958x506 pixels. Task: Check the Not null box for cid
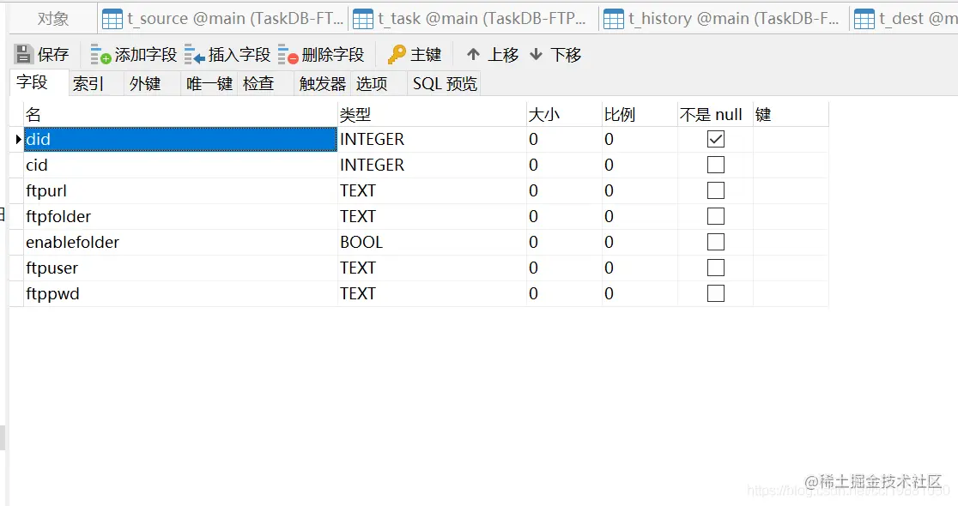pyautogui.click(x=715, y=165)
